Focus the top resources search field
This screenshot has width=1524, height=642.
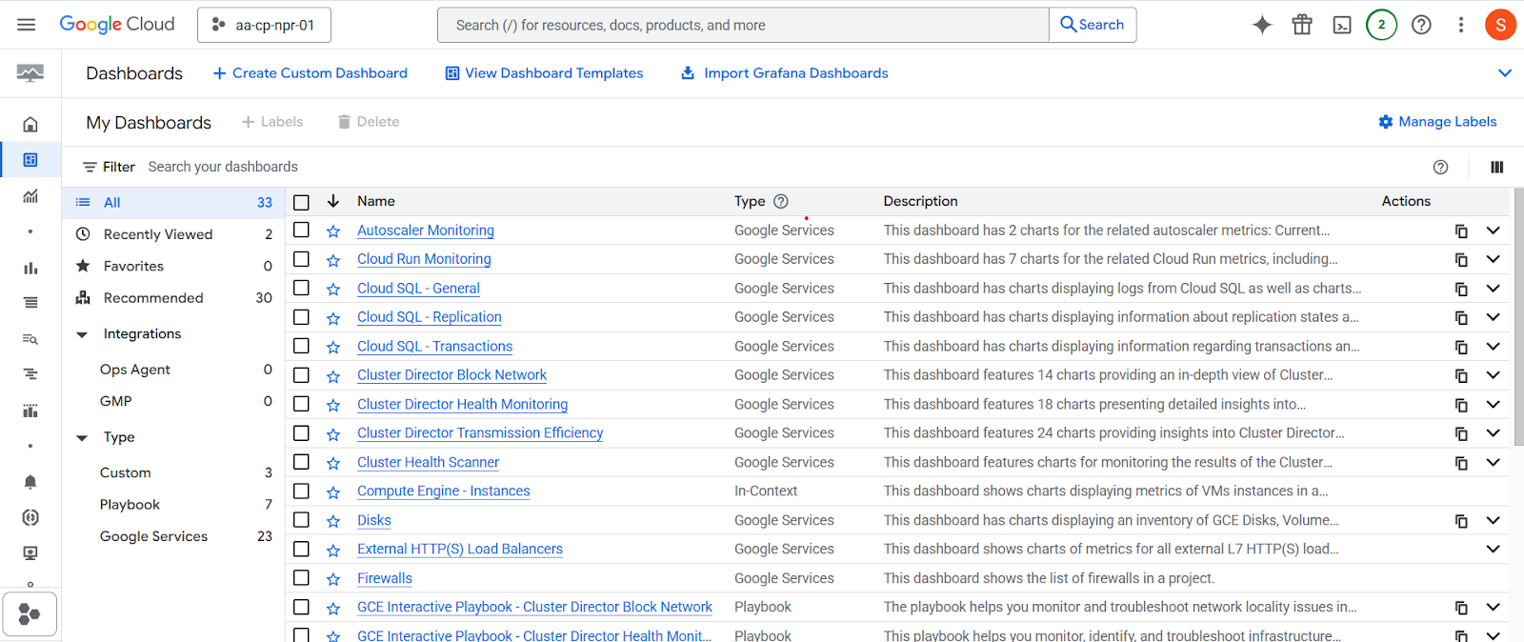743,25
